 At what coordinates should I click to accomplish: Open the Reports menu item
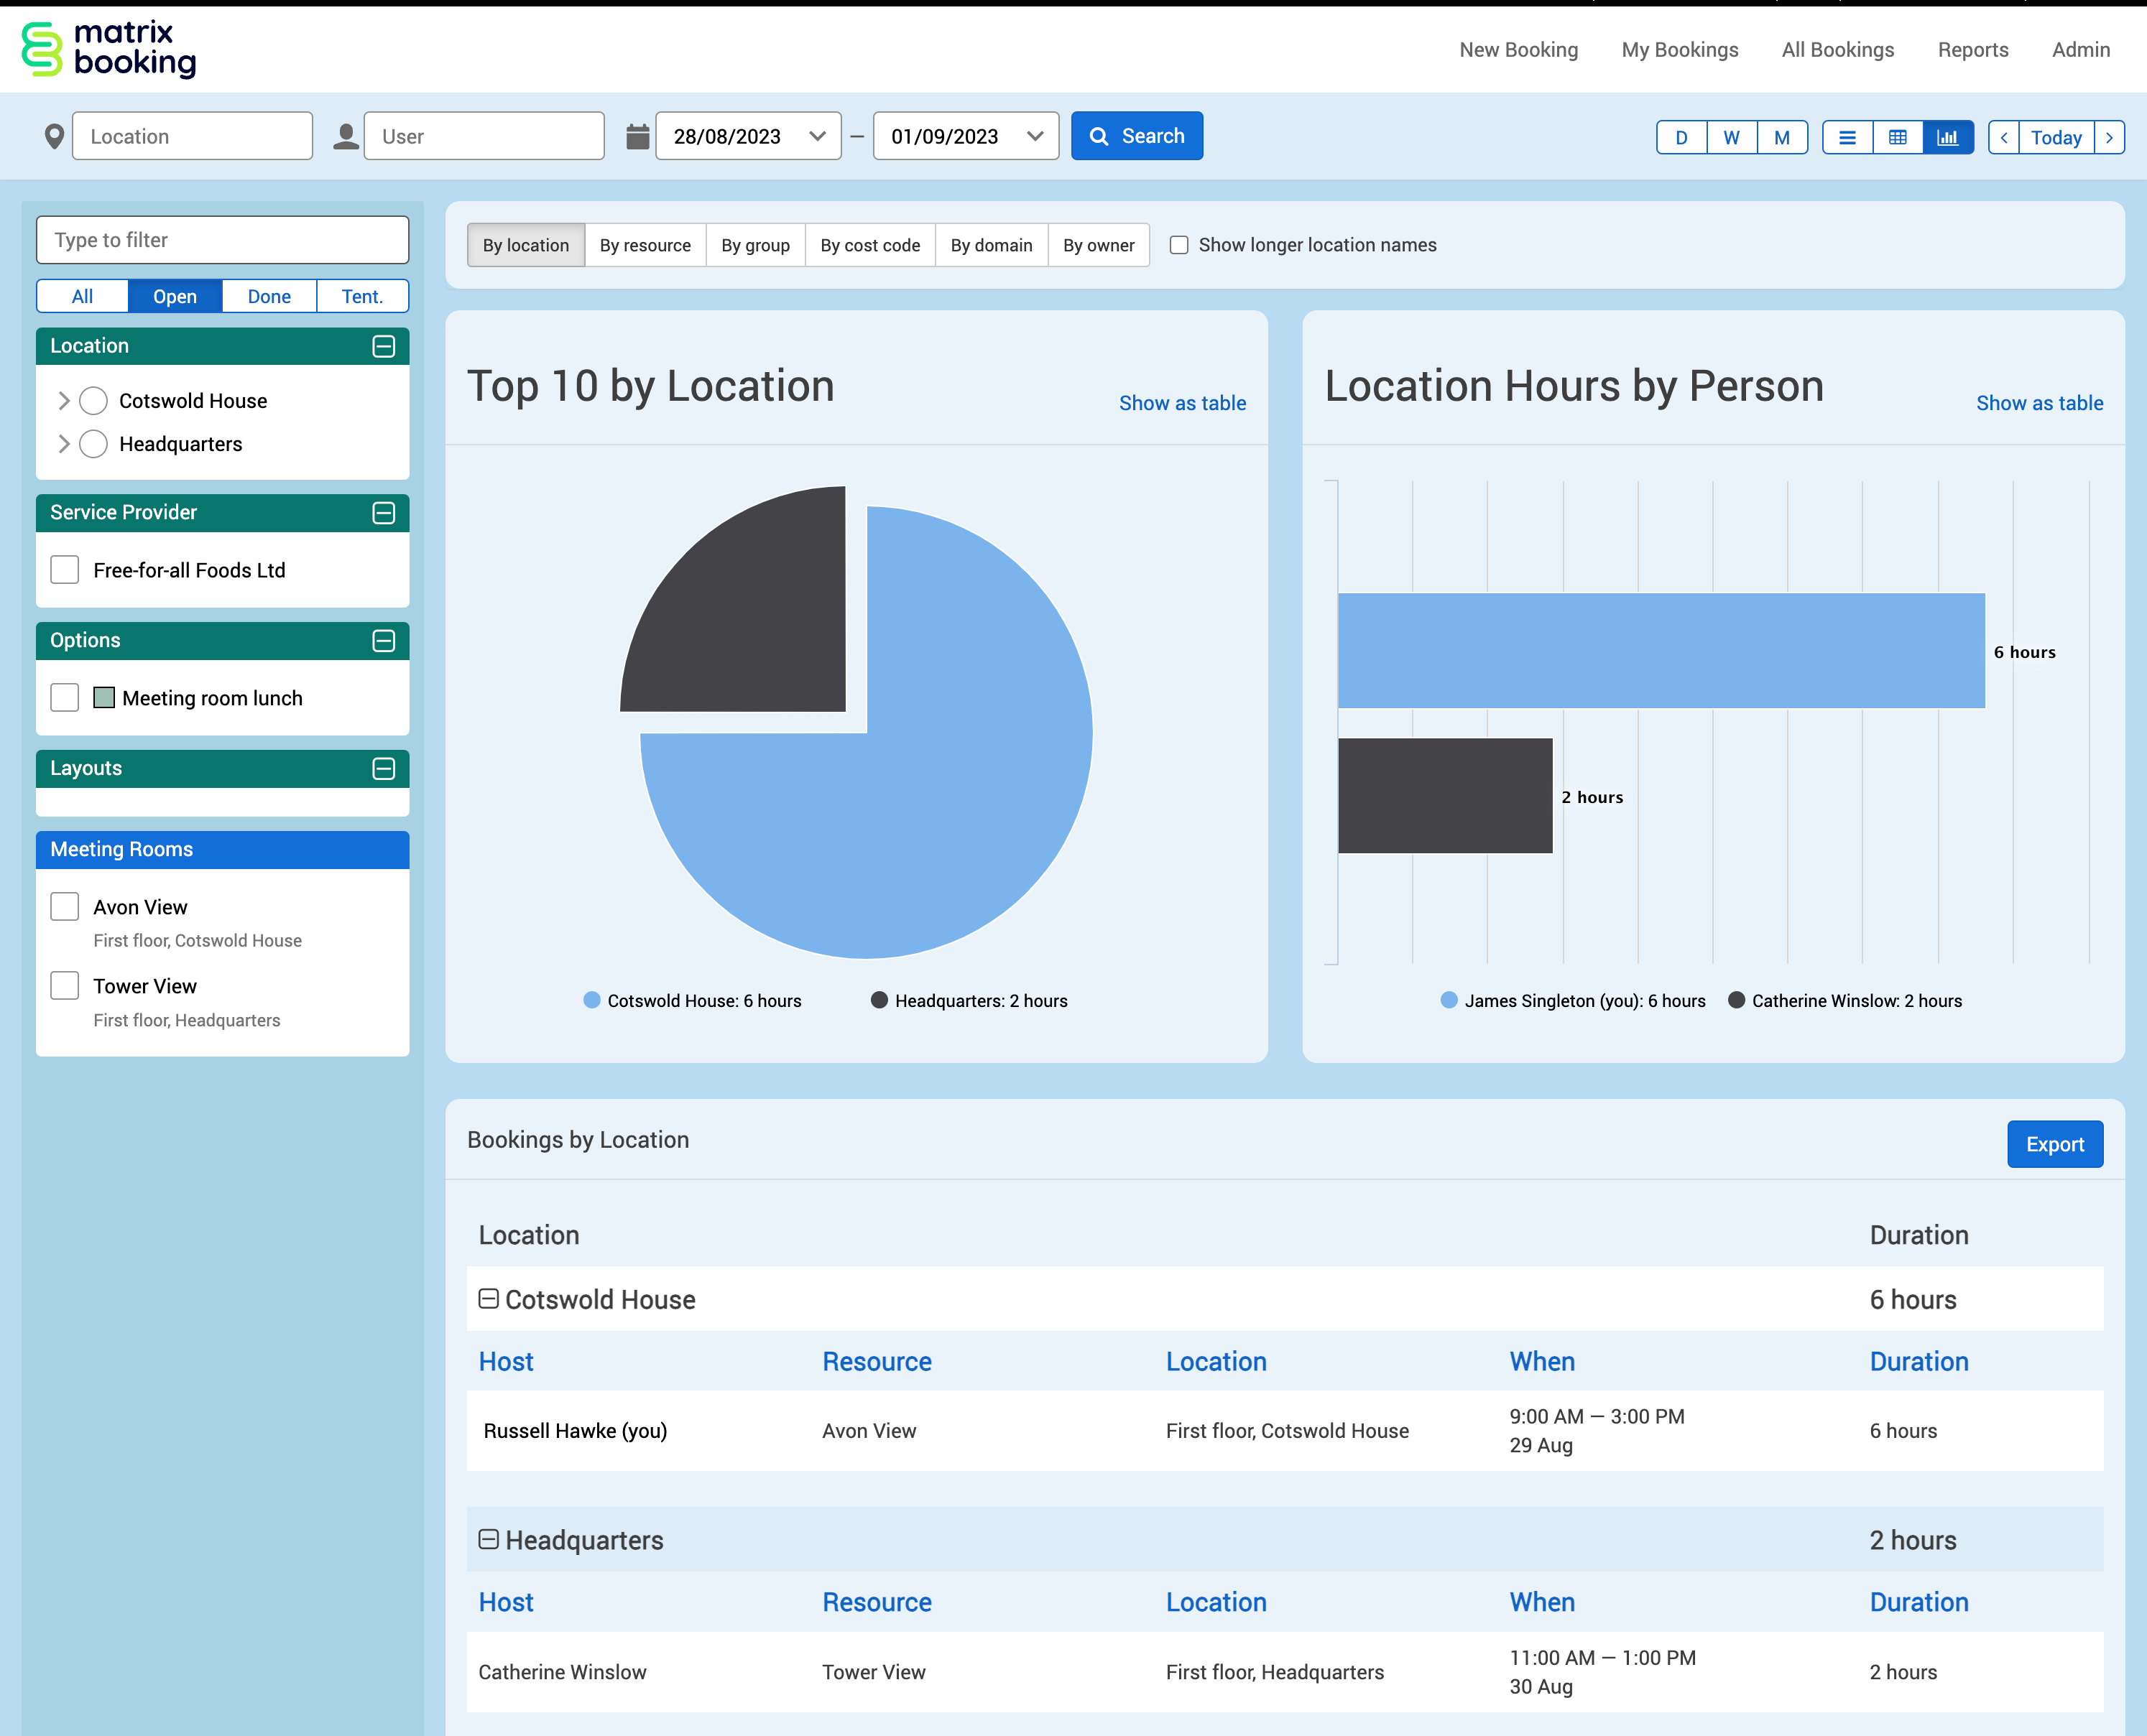(x=1972, y=50)
